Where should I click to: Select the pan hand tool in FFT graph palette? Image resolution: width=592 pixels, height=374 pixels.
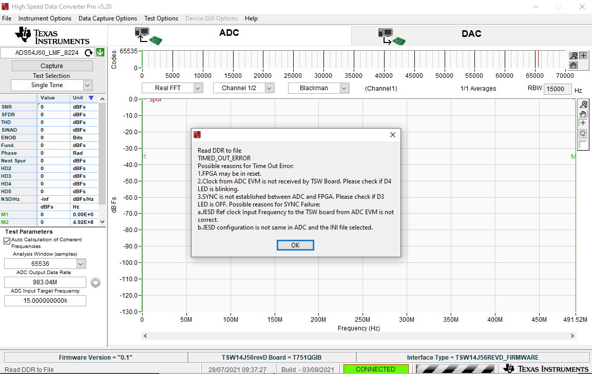tap(583, 114)
